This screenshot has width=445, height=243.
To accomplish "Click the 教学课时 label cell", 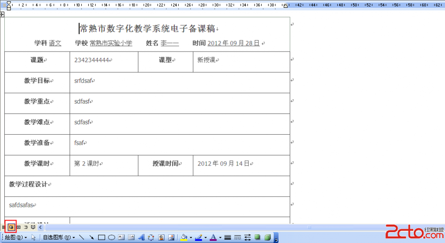I will coord(37,165).
